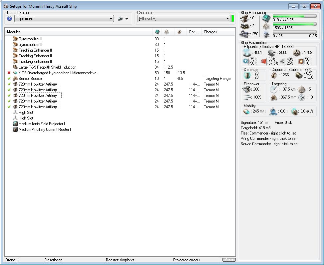Click 'Fleet Commander - right click to set'
Screen dimensions: 324x265
[268, 133]
